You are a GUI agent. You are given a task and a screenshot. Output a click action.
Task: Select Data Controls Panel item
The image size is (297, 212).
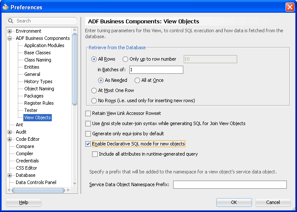point(36,182)
